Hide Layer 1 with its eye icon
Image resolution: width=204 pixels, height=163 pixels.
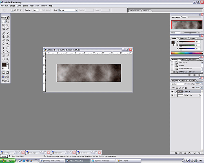(172, 92)
